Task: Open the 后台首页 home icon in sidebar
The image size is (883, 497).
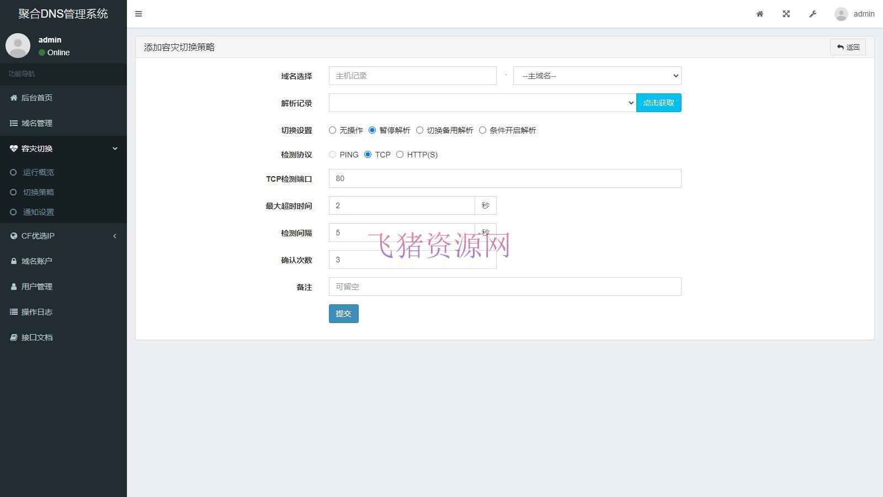Action: point(14,98)
